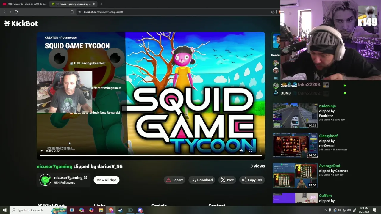Image resolution: width=381 pixels, height=214 pixels.
Task: Click the KickBot logo in the header
Action: (x=21, y=23)
